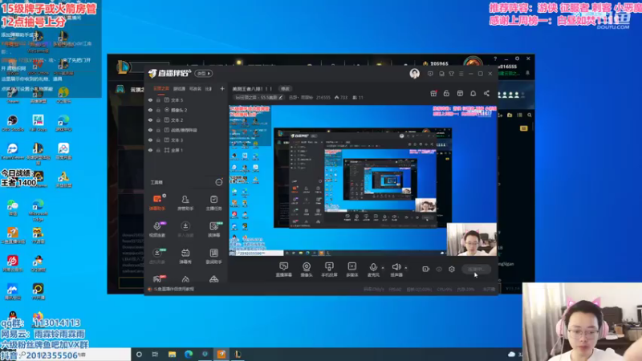Open the 房管助手 tool icon
The image size is (642, 361).
point(185,203)
